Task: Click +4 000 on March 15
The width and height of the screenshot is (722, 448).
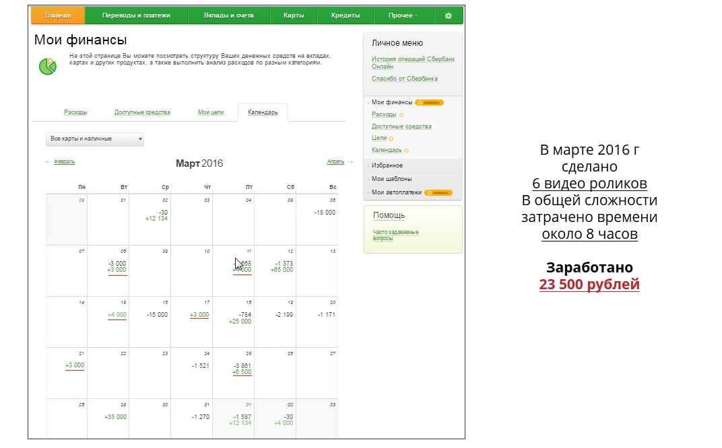Action: [117, 315]
